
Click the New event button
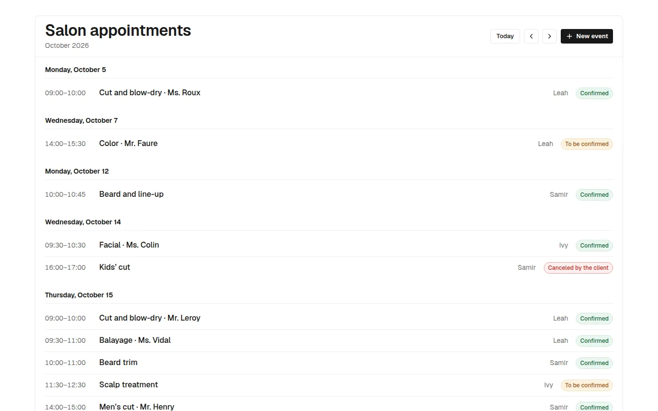pyautogui.click(x=587, y=36)
